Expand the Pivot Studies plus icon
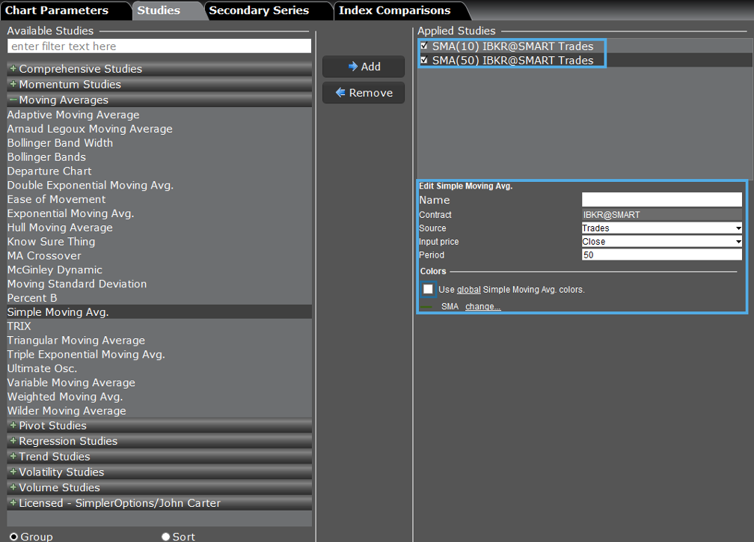Image resolution: width=754 pixels, height=542 pixels. click(x=13, y=425)
